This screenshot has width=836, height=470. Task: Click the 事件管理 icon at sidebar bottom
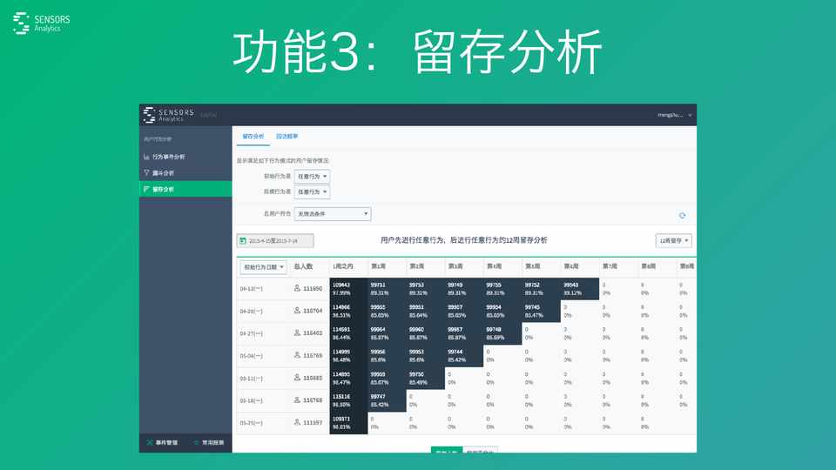(x=151, y=442)
